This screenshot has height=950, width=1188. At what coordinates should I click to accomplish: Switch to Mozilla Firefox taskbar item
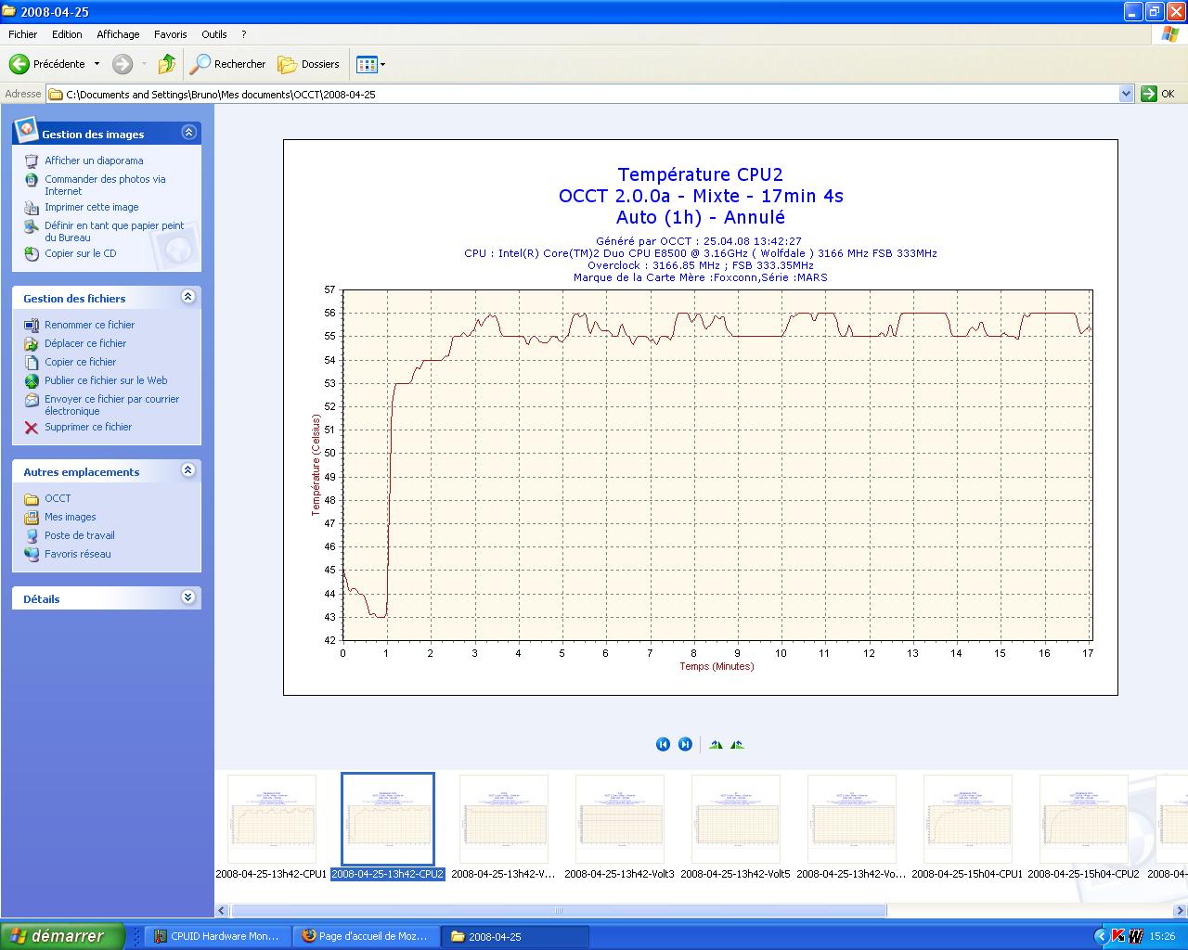(x=366, y=936)
